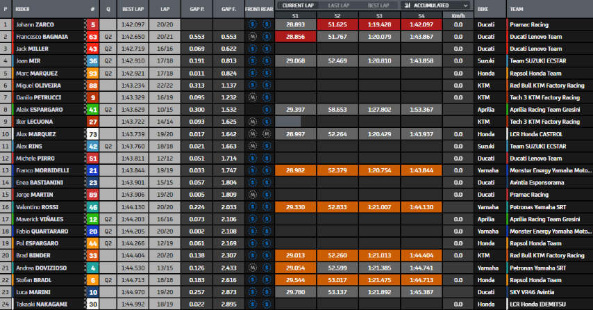This screenshot has width=593, height=310.
Task: Select Bagnaia's medium front tyre icon
Action: tap(253, 35)
